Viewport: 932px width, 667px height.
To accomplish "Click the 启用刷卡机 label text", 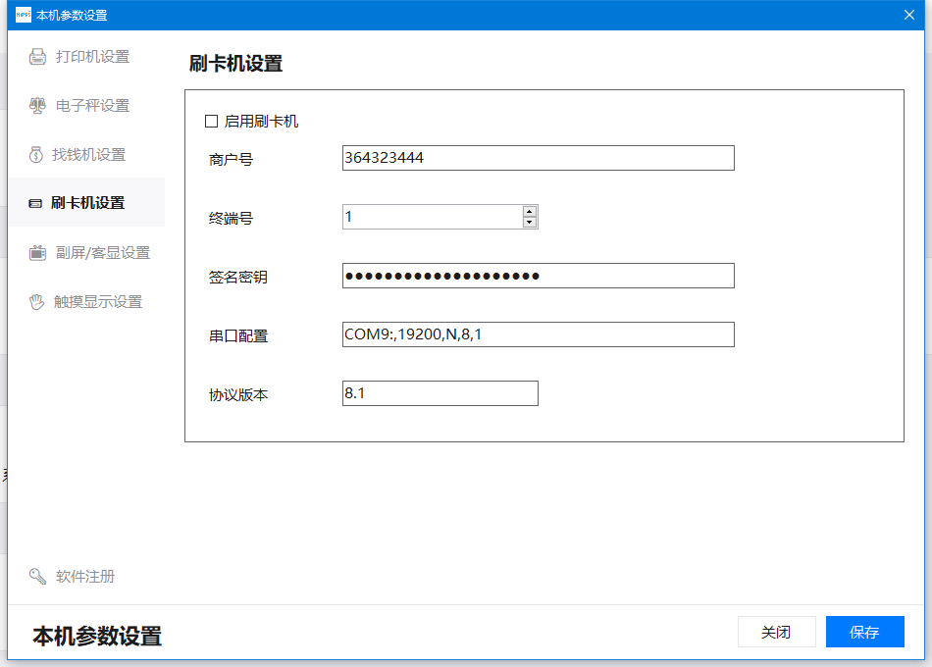I will (261, 122).
